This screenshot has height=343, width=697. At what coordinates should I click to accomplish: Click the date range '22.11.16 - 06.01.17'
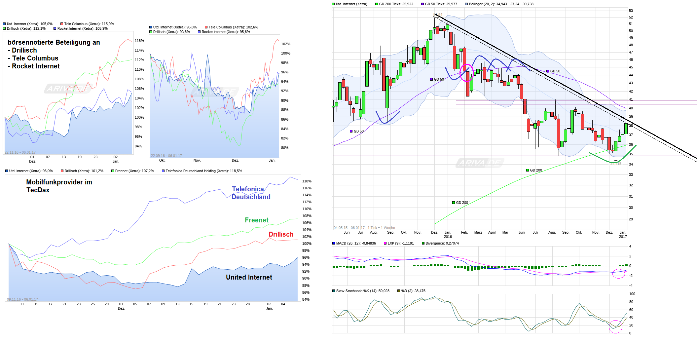pyautogui.click(x=20, y=153)
